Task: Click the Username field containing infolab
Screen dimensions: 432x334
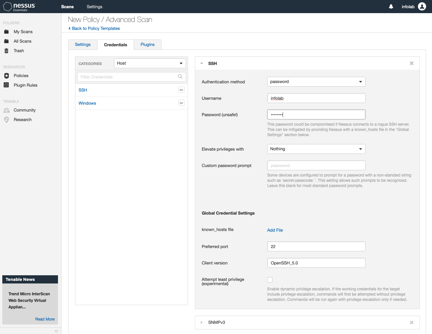Action: pos(316,98)
